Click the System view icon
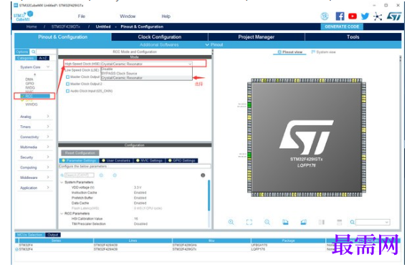 coord(313,52)
